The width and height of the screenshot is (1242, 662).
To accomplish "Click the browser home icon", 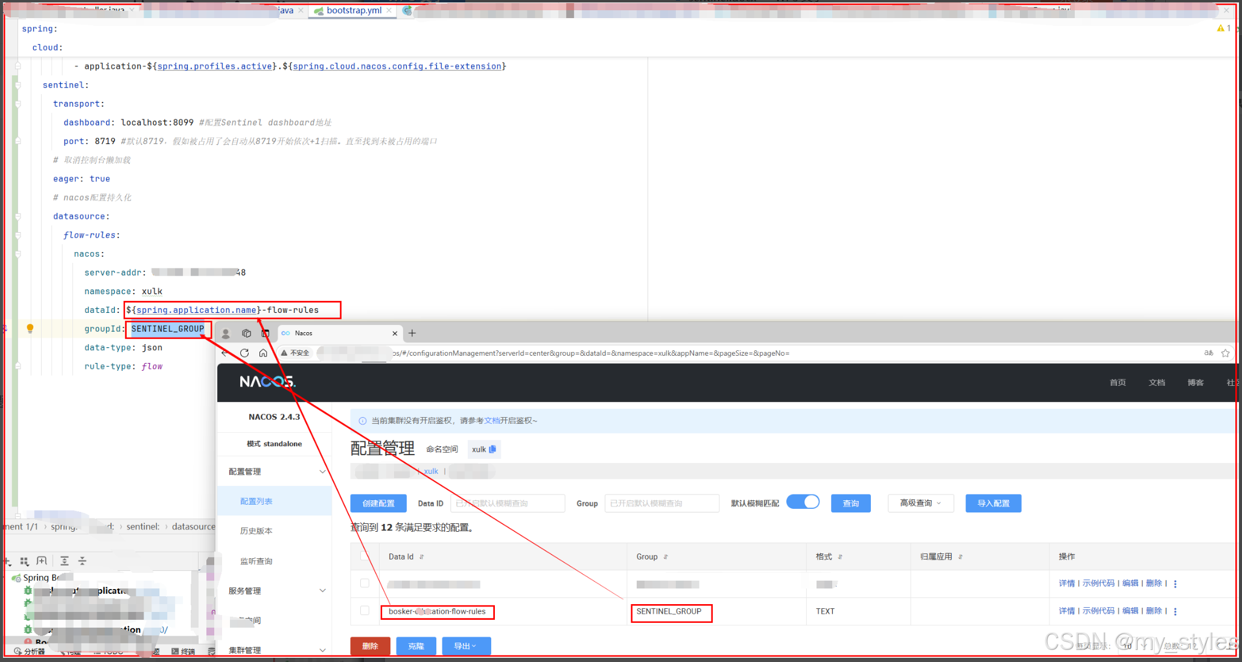I will tap(263, 353).
